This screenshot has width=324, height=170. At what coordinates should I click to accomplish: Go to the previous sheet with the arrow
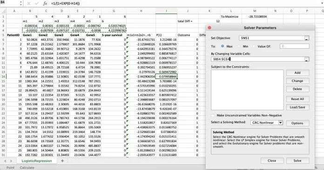pyautogui.click(x=5, y=161)
